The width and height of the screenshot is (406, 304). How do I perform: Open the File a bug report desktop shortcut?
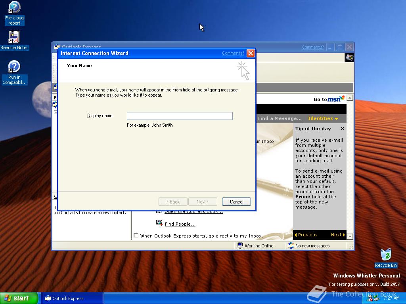point(14,13)
